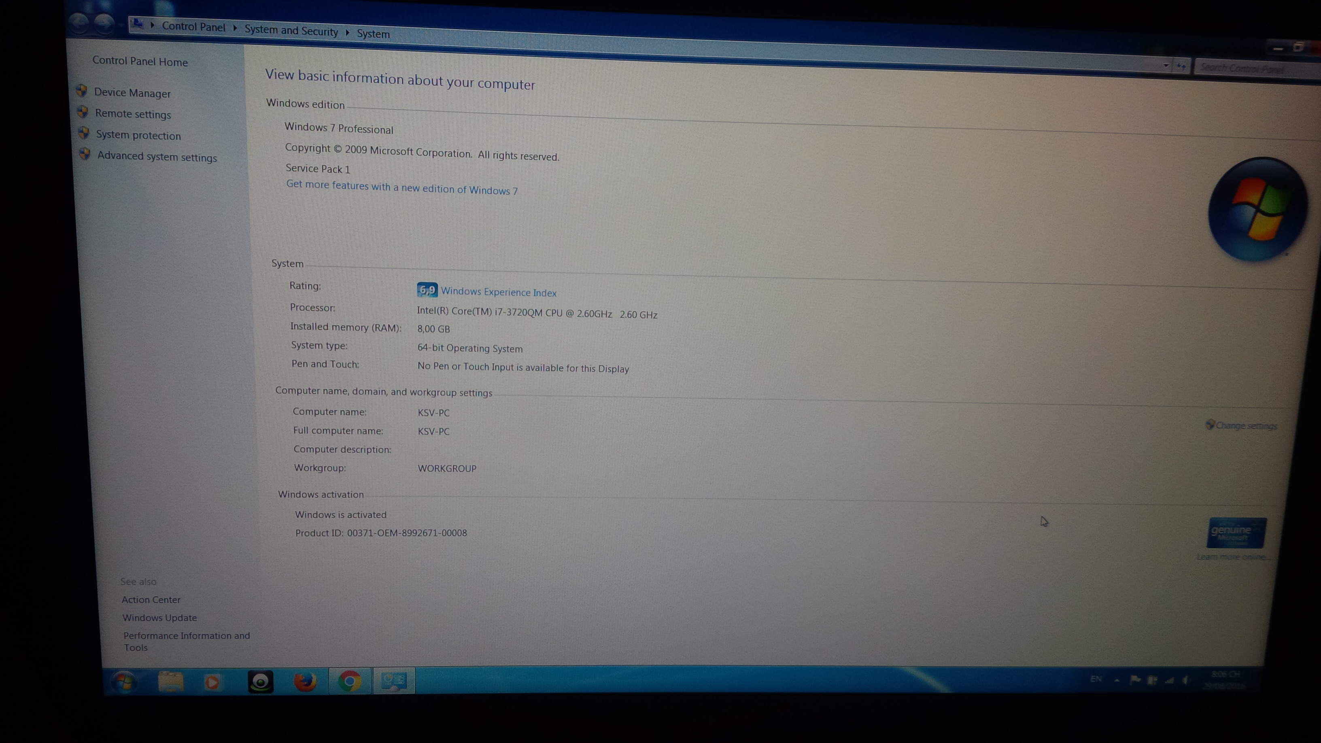Open System protection
This screenshot has height=743, width=1321.
click(138, 135)
